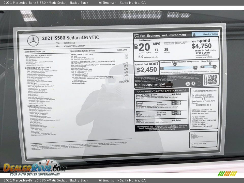Click GOVERNMENT 5-STAR SAFETY RATINGS header
This screenshot has height=183, width=244.
click(162, 91)
